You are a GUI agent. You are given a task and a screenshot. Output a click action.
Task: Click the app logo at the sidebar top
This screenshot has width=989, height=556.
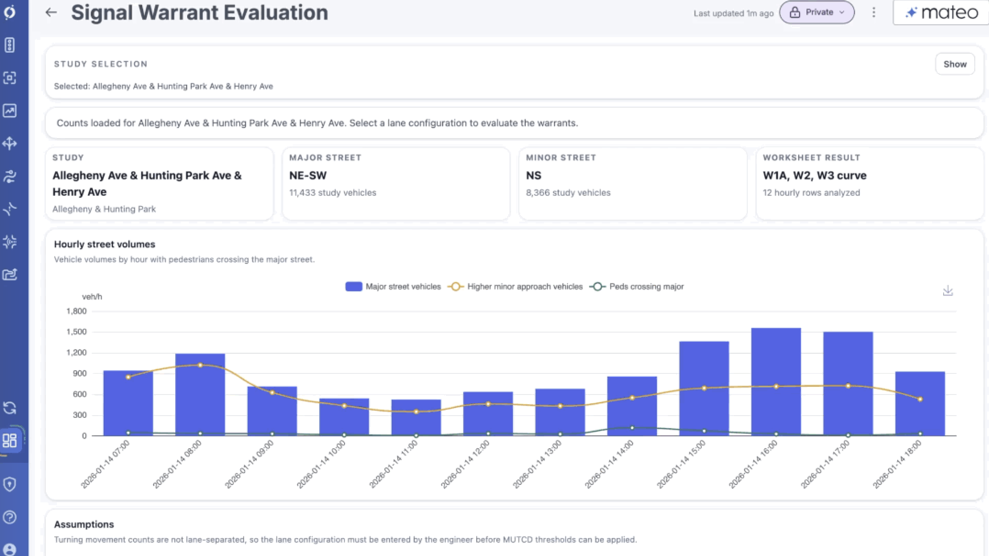10,12
